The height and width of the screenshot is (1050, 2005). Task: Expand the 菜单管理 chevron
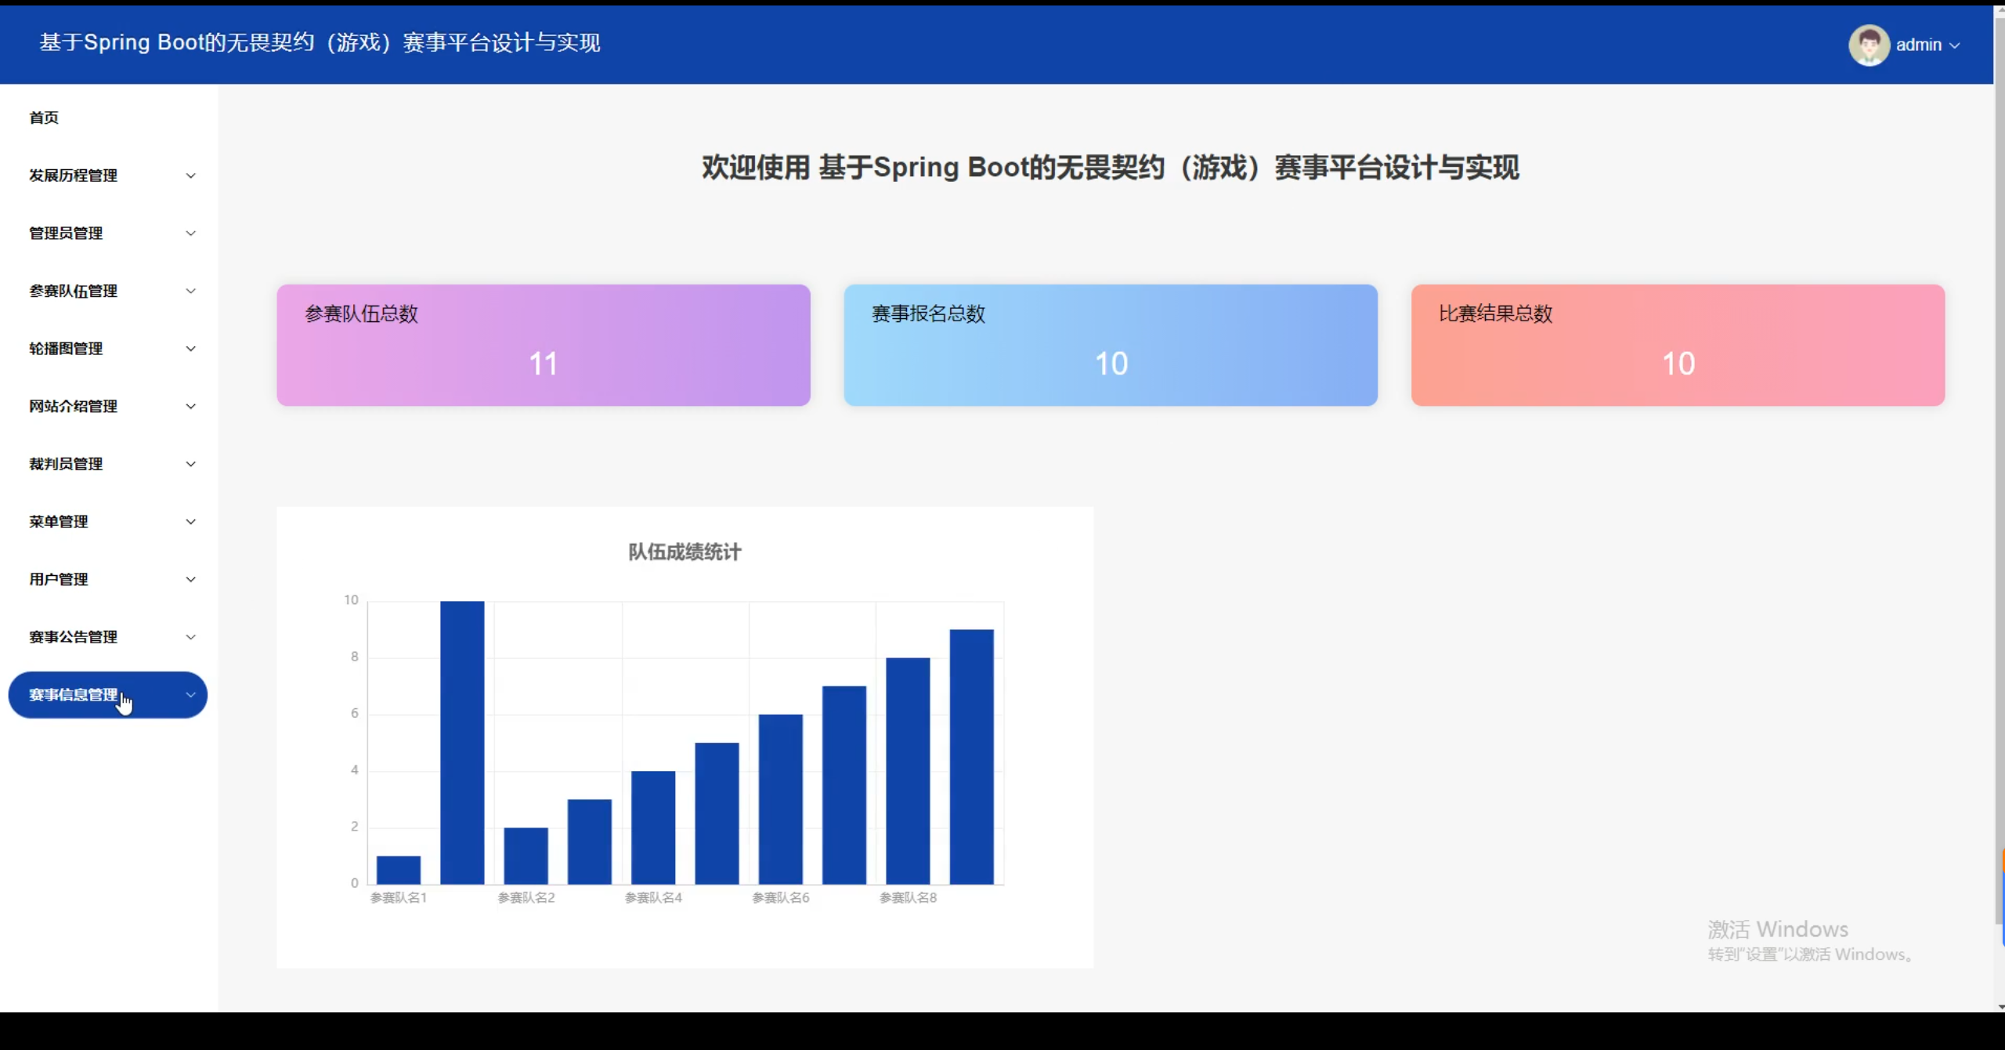coord(190,522)
